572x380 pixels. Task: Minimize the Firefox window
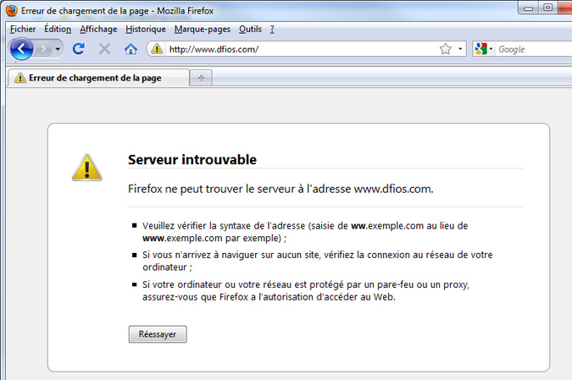(x=528, y=8)
